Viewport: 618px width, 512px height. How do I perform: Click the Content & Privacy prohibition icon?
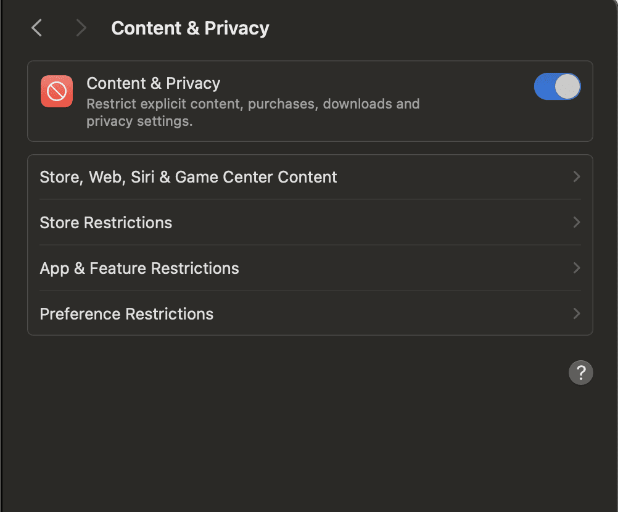(x=56, y=91)
